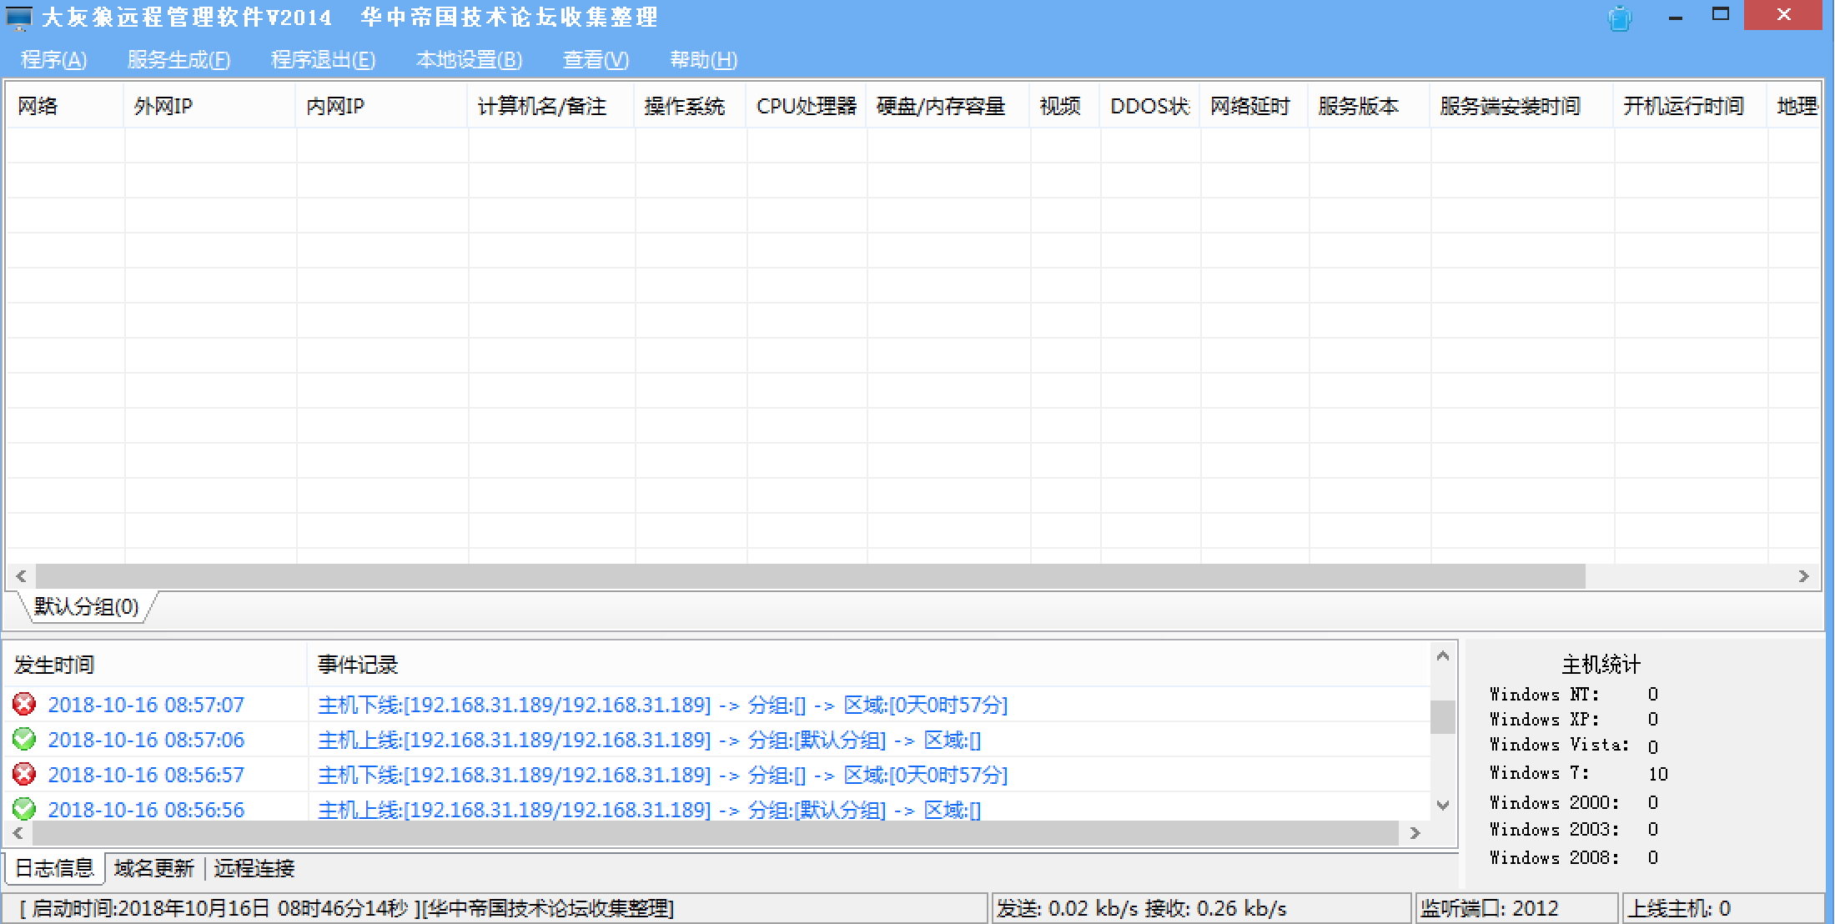Open the 08:57:07 host offline log link
This screenshot has width=1835, height=924.
click(662, 705)
